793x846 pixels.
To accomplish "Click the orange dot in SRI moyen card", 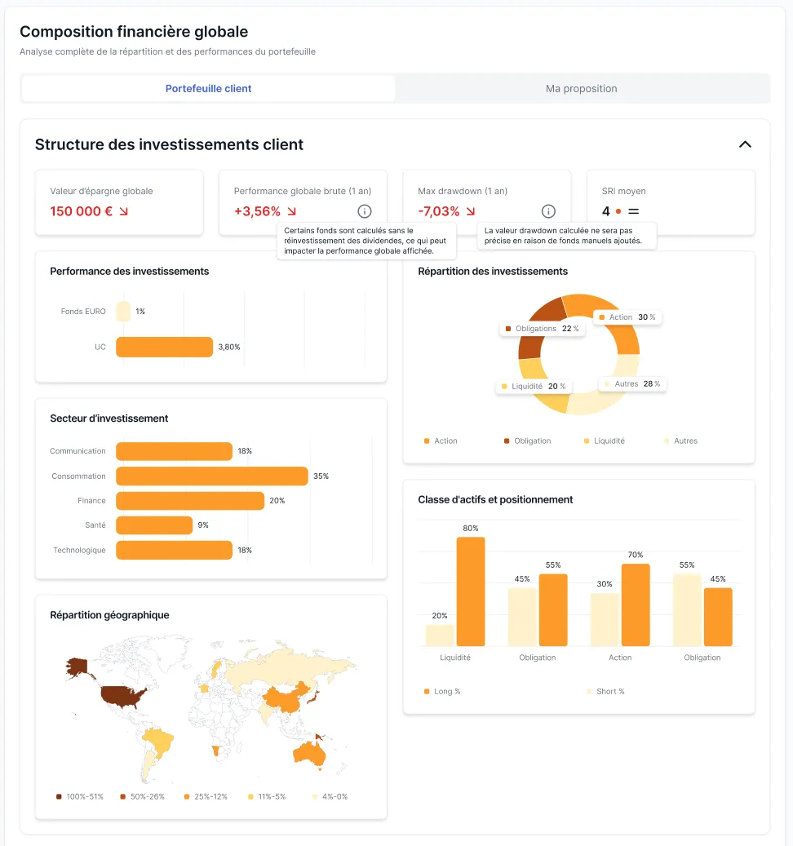I will pos(618,211).
